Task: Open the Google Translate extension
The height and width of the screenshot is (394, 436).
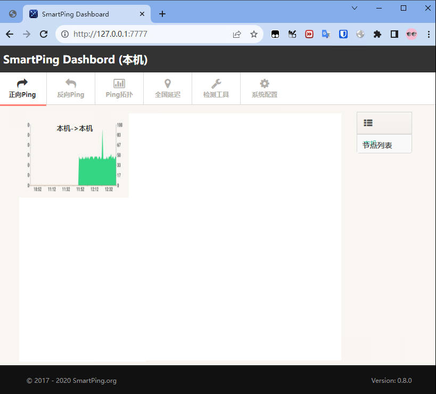Action: 326,34
